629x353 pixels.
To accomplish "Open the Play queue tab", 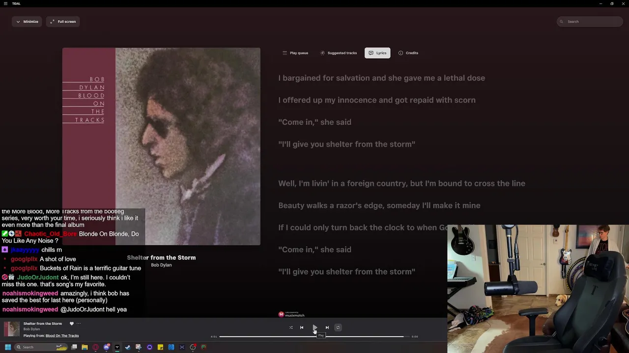I will click(295, 53).
